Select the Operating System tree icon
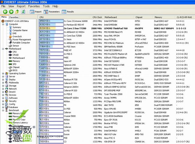Image resolution: width=195 pixels, height=144 pixels. [x=7, y=73]
